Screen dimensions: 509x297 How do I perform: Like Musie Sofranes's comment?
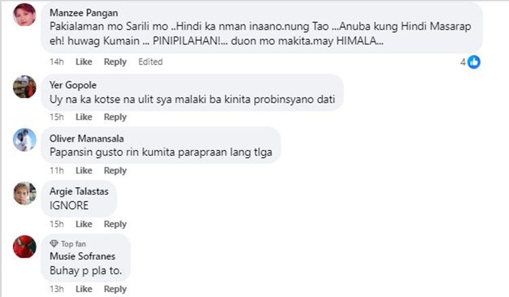point(83,289)
